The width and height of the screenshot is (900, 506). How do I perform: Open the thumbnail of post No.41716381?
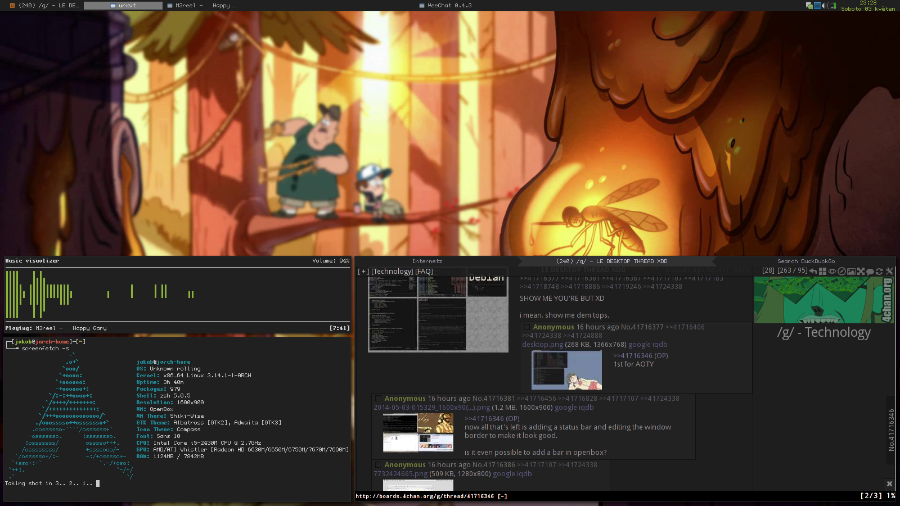418,433
